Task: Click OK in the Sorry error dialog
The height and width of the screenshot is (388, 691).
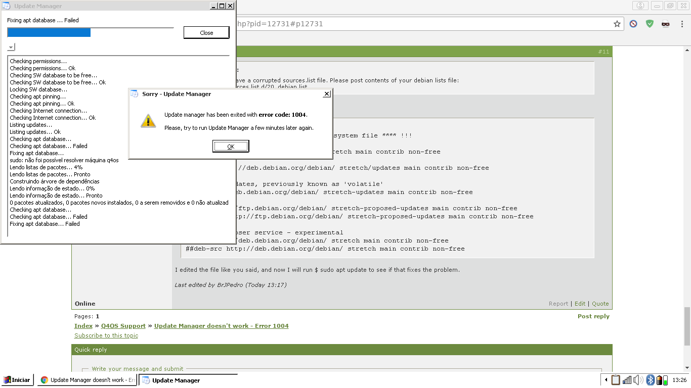Action: (231, 147)
